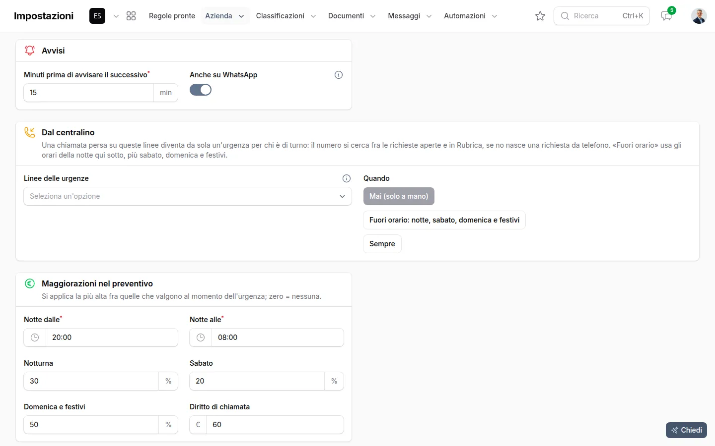The width and height of the screenshot is (715, 446).
Task: Edit the Domenica e festivi percentage field
Action: point(91,425)
